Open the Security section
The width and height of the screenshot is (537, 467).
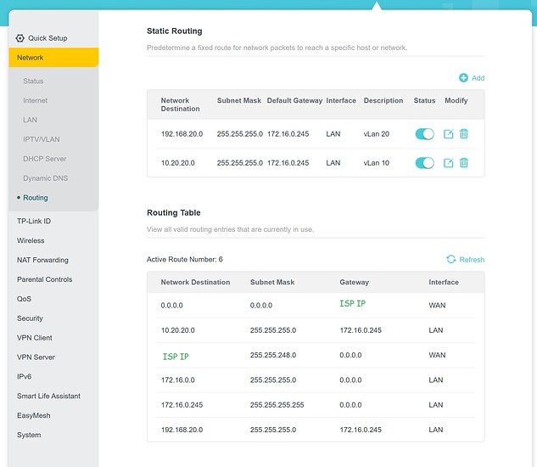click(31, 318)
